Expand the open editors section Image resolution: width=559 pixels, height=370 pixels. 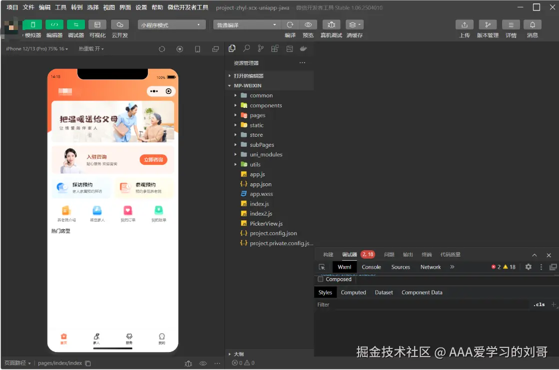(230, 76)
